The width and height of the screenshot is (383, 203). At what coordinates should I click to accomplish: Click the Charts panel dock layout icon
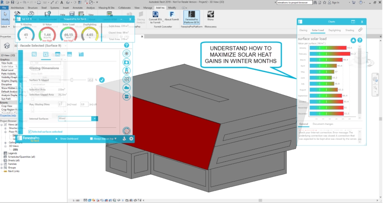click(x=353, y=22)
